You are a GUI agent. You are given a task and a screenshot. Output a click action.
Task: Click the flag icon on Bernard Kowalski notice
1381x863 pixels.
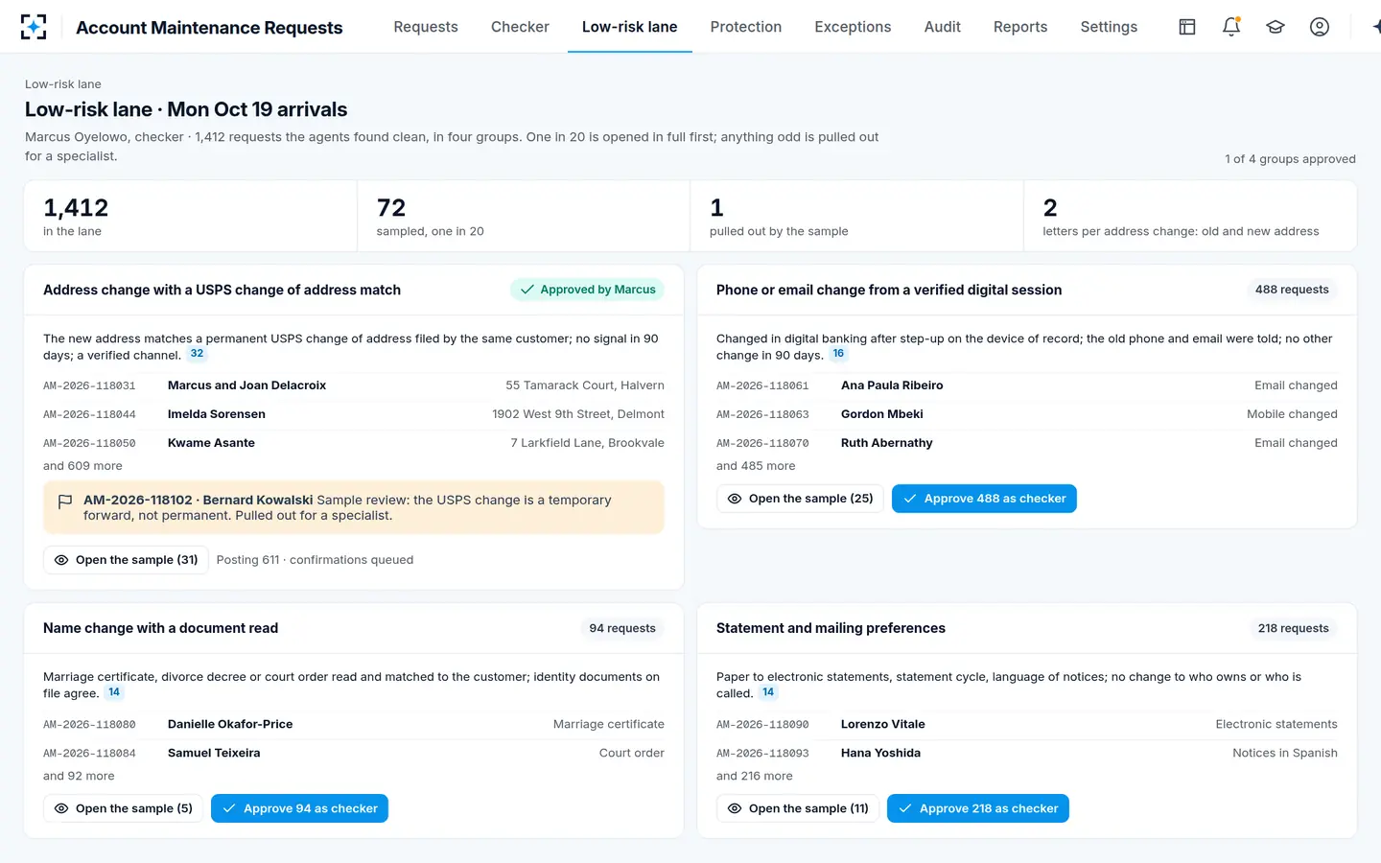point(65,501)
